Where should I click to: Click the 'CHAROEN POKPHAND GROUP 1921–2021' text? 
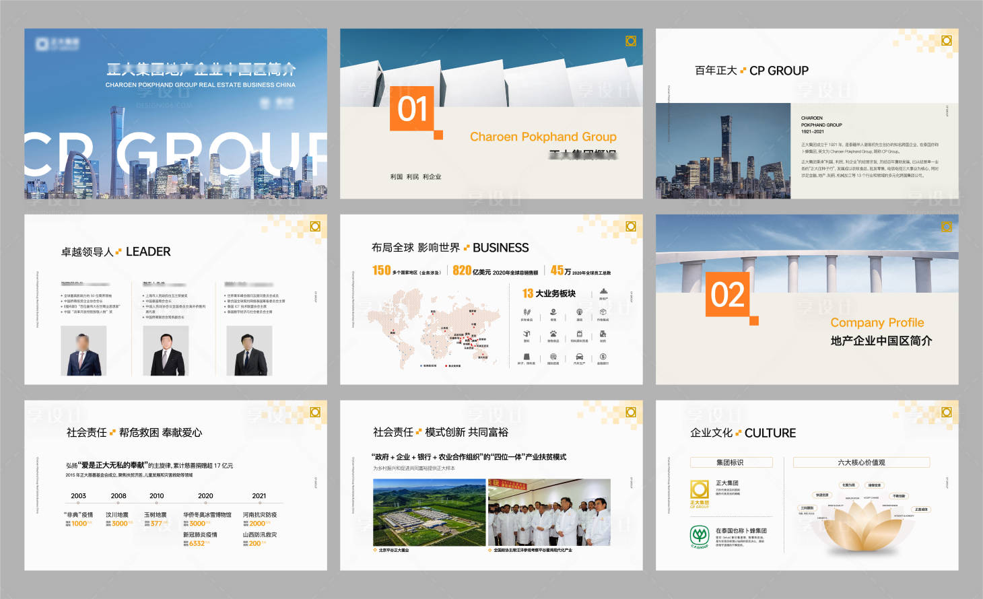point(821,125)
